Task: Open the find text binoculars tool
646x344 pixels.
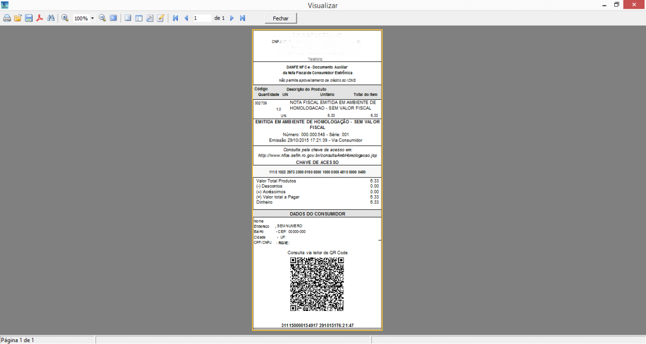Action: [50, 18]
